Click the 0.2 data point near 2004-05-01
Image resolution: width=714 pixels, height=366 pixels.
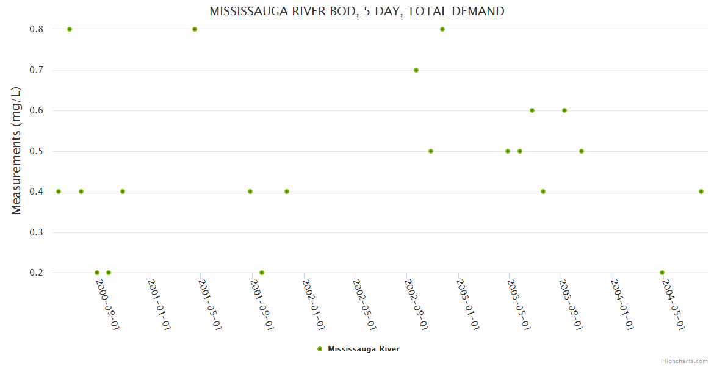pos(662,273)
